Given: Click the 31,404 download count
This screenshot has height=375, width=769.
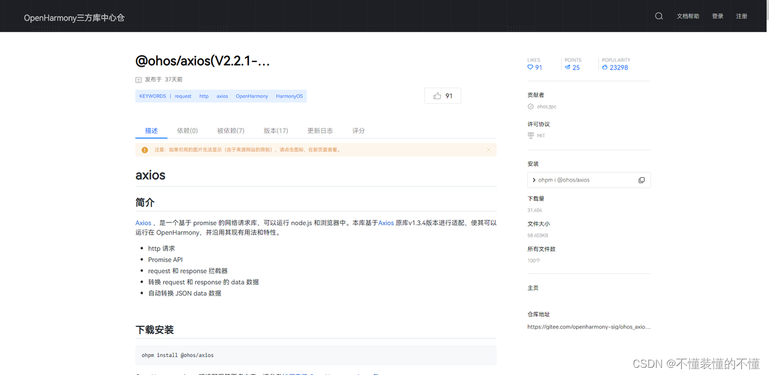Looking at the screenshot, I should click(535, 210).
